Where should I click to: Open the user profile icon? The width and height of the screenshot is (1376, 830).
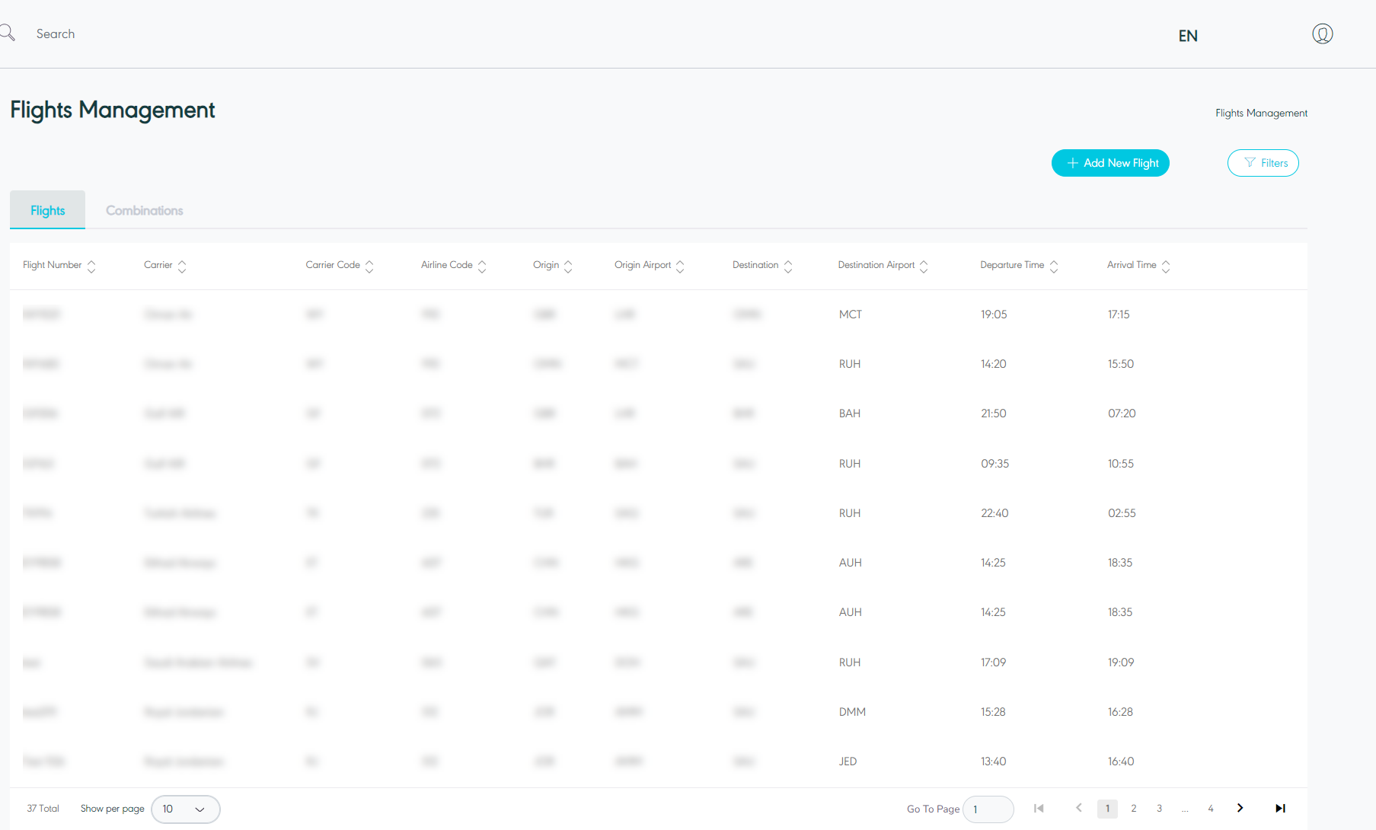pyautogui.click(x=1323, y=34)
